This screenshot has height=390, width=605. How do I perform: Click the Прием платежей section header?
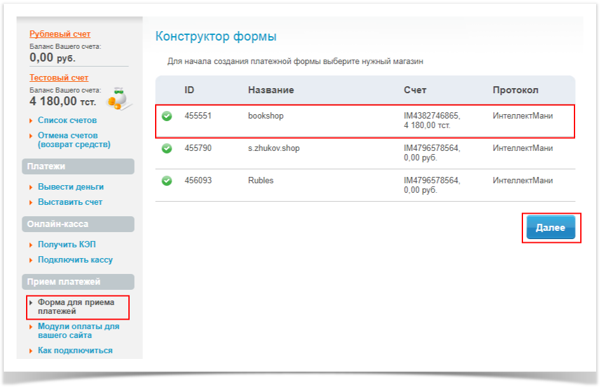(x=78, y=282)
